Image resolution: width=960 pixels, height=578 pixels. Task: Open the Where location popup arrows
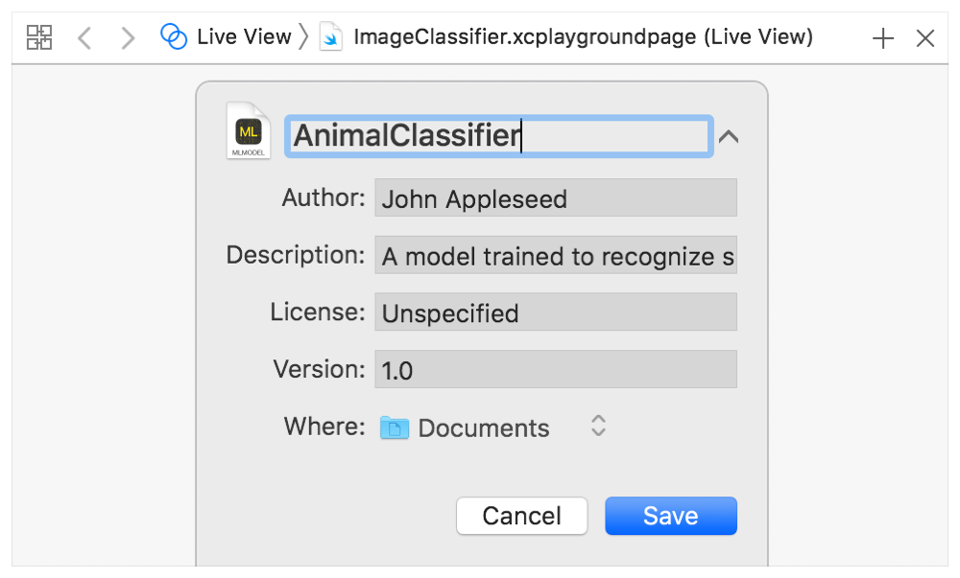(598, 427)
